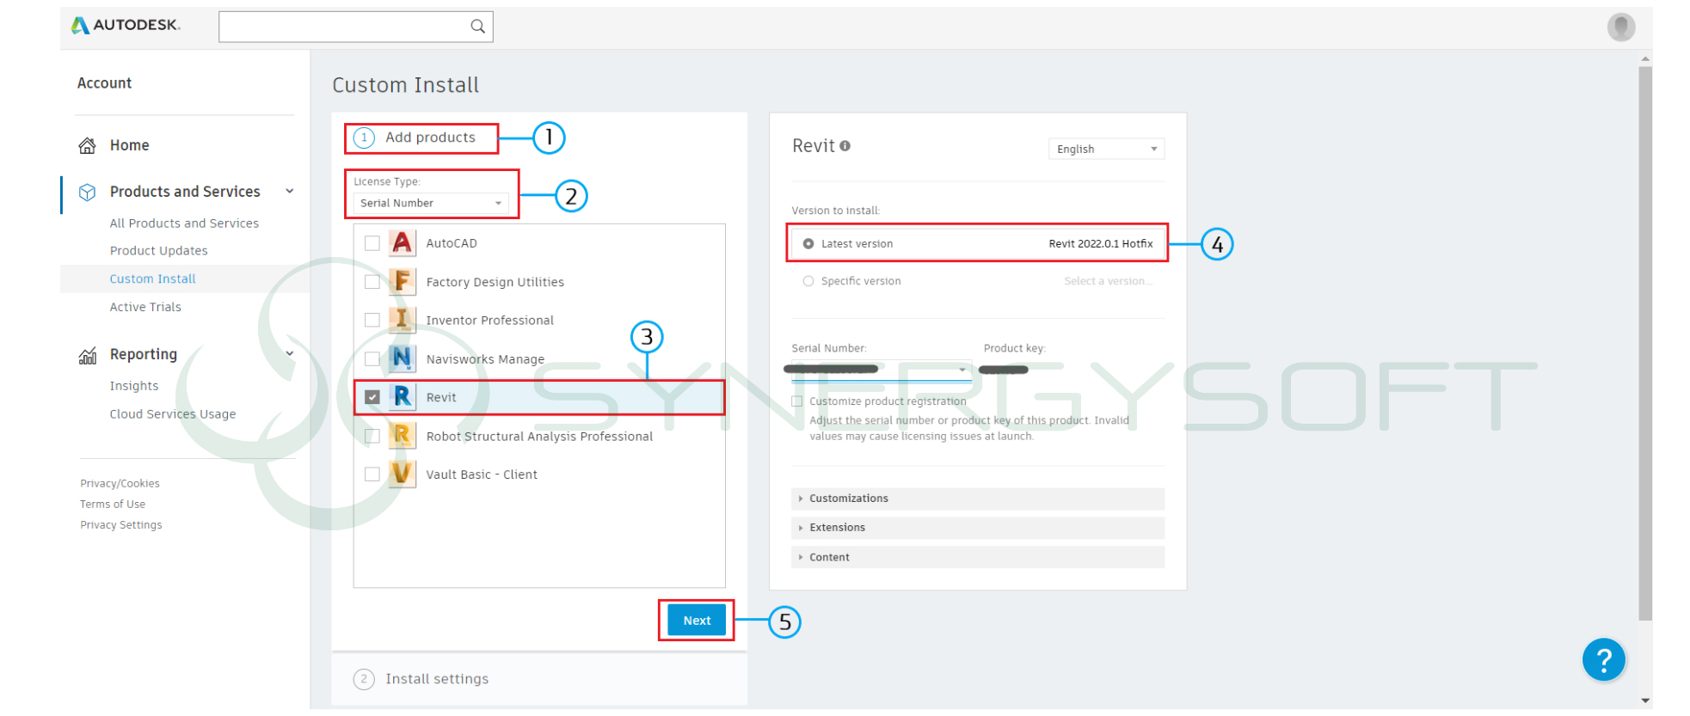The height and width of the screenshot is (716, 1690).
Task: Check the AutoCAD checkbox
Action: point(372,243)
